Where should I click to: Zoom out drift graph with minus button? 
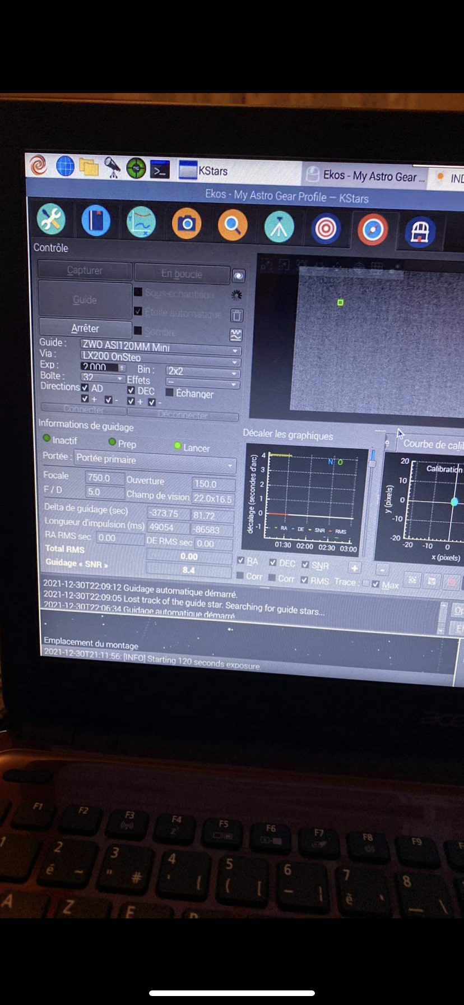(x=382, y=569)
